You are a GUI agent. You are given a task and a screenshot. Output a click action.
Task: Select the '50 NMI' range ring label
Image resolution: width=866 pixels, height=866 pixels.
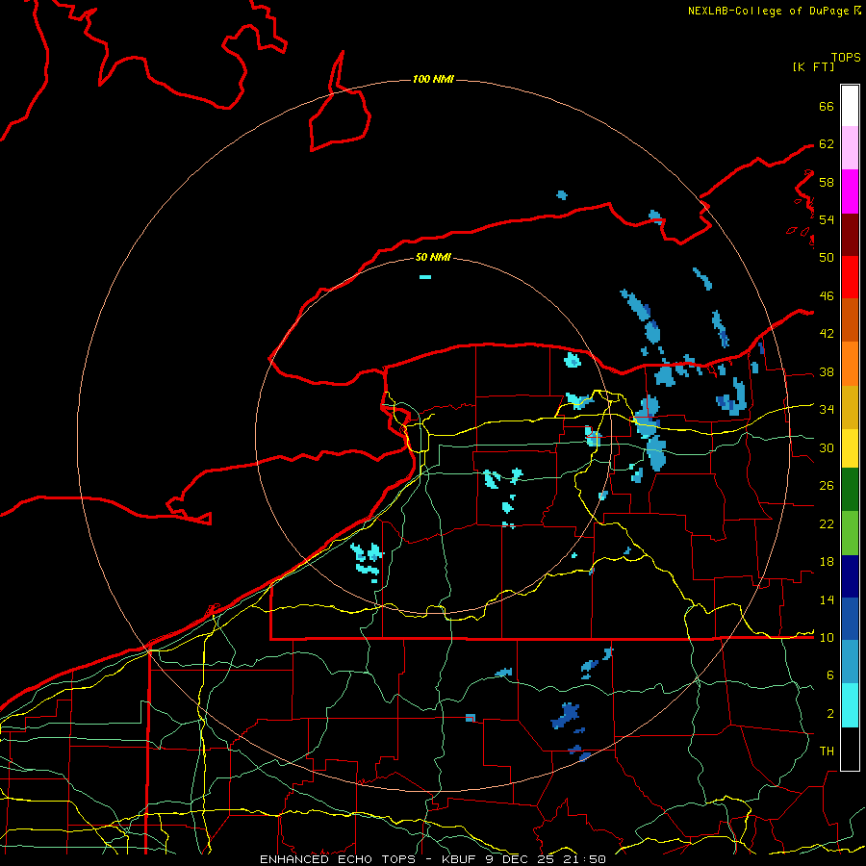click(433, 257)
